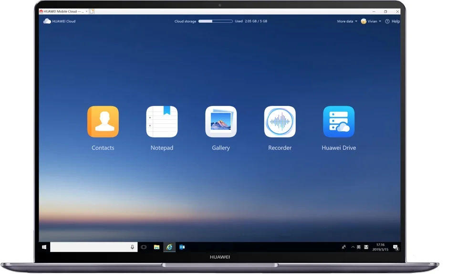457x274 pixels.
Task: Click the Help question mark icon
Action: (x=387, y=21)
